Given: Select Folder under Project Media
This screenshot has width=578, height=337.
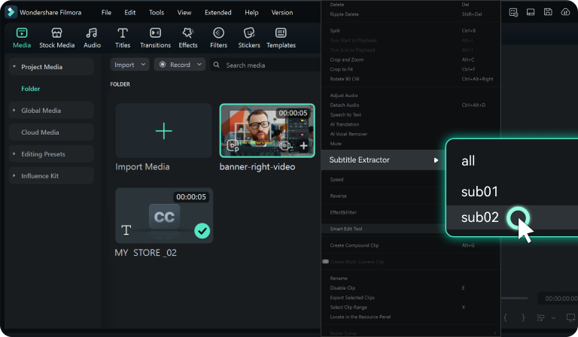Looking at the screenshot, I should click(31, 89).
